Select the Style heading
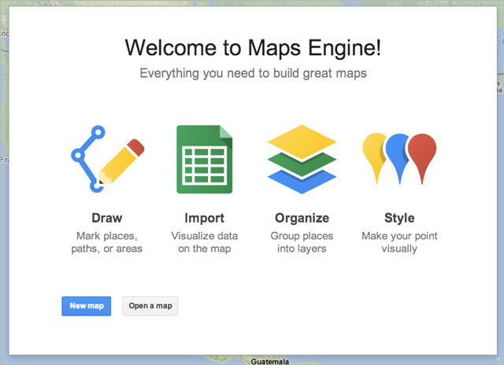 point(399,218)
